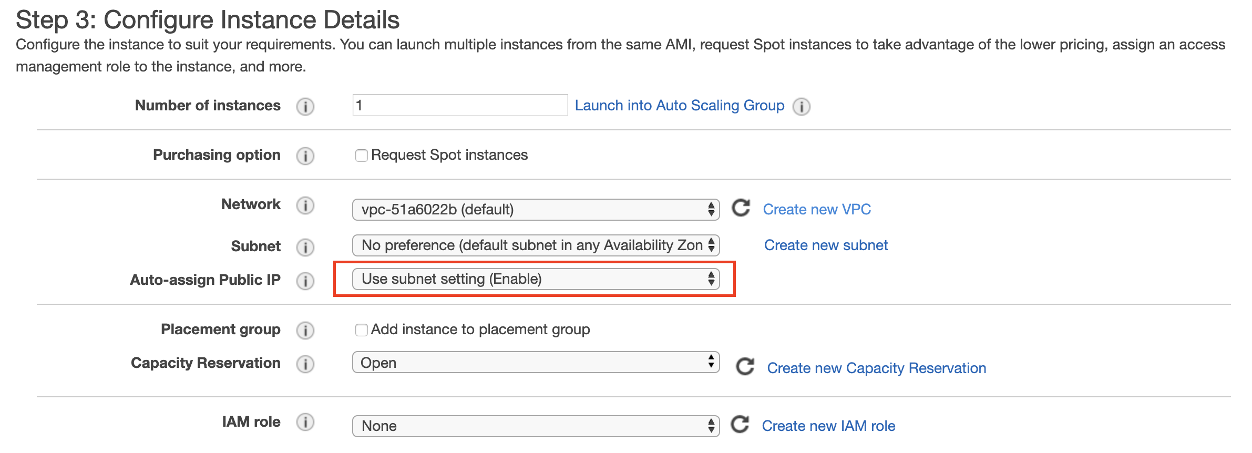This screenshot has height=453, width=1252.
Task: Open the Capacity Reservation dropdown
Action: 535,362
